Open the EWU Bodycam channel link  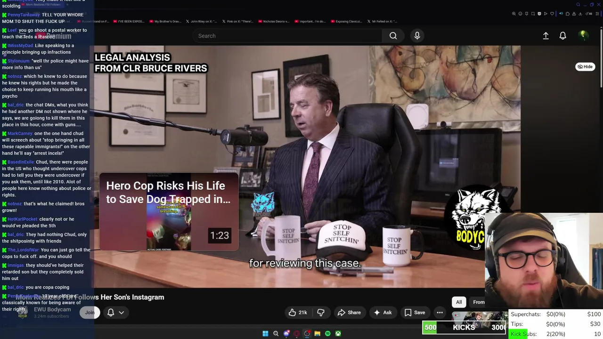point(52,309)
